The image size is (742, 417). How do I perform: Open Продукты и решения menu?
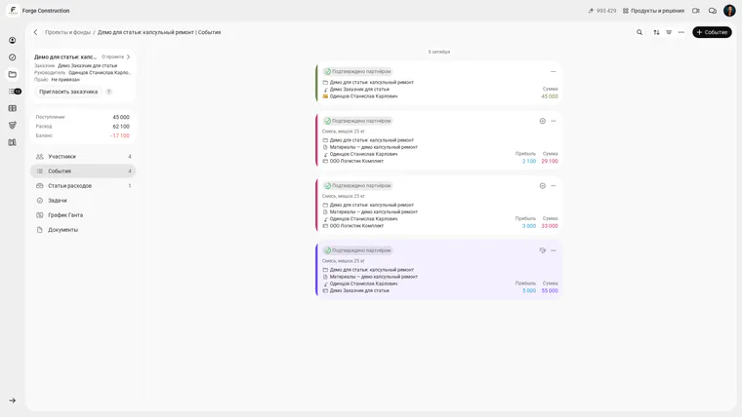click(x=653, y=11)
